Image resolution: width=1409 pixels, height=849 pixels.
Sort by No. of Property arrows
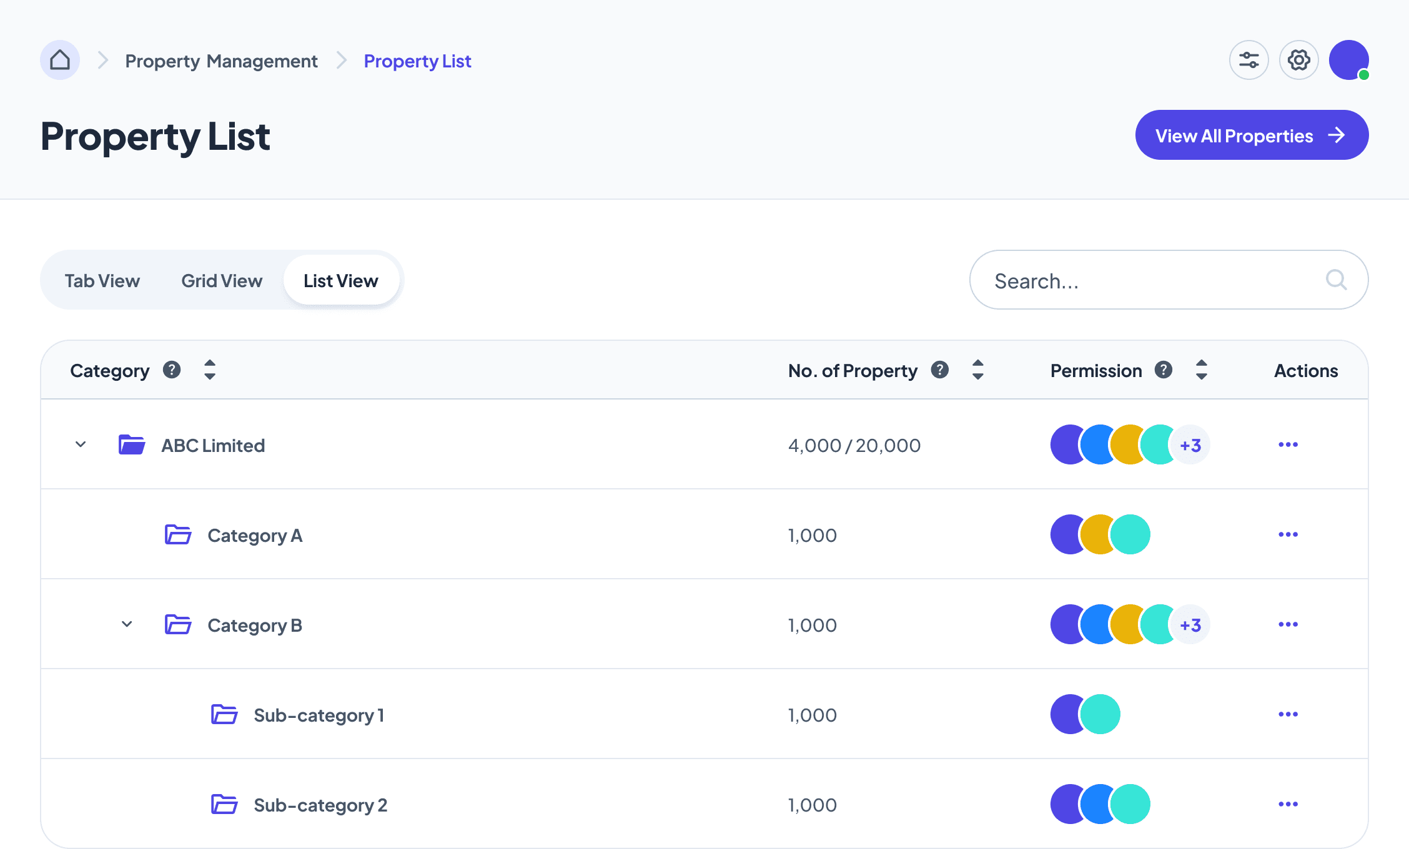pos(978,370)
